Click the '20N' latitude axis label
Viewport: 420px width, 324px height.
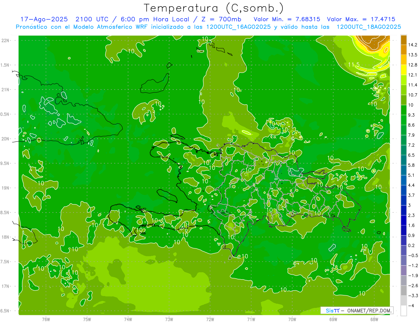tap(5, 139)
